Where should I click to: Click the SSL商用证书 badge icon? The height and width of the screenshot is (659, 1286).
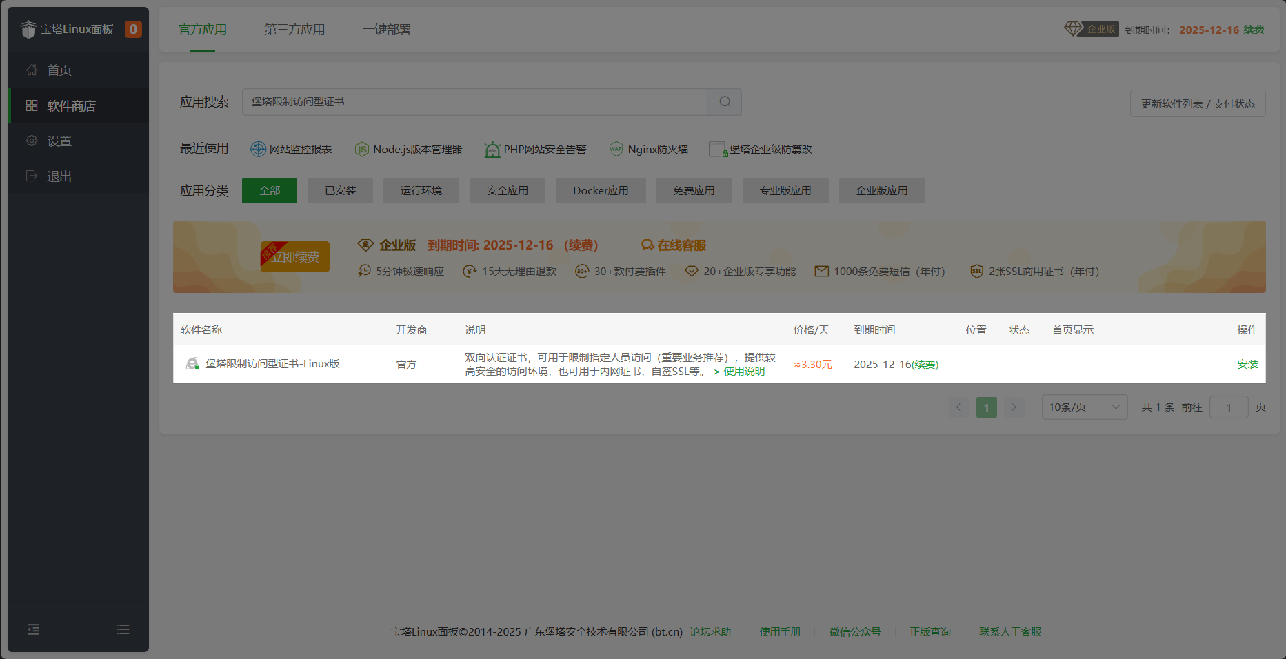pyautogui.click(x=976, y=272)
